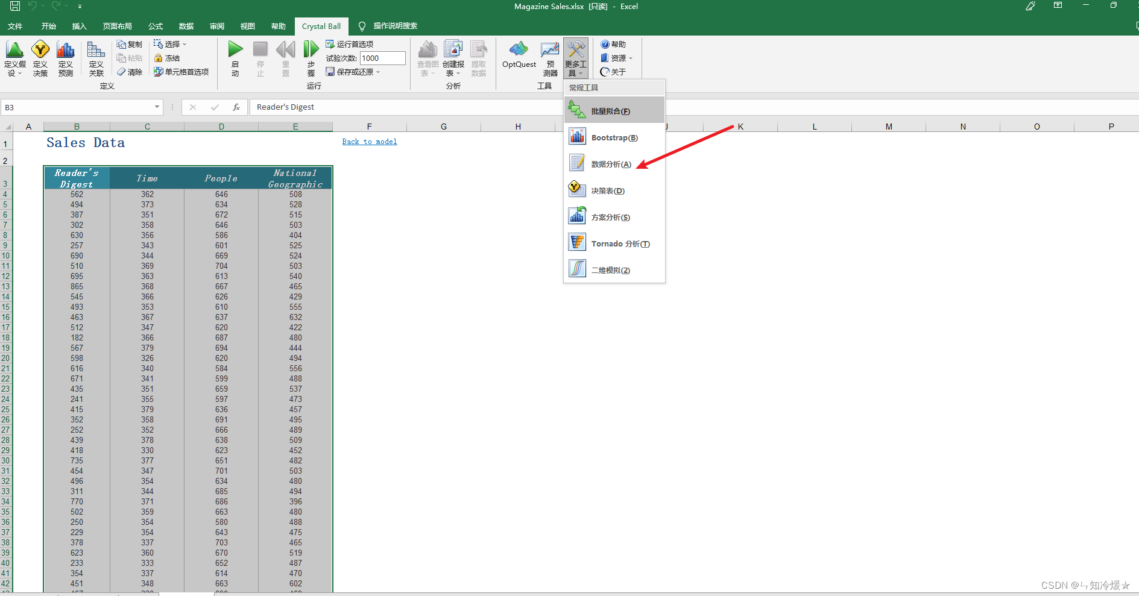
Task: Choose 2D Simulation menu entry
Action: [614, 270]
